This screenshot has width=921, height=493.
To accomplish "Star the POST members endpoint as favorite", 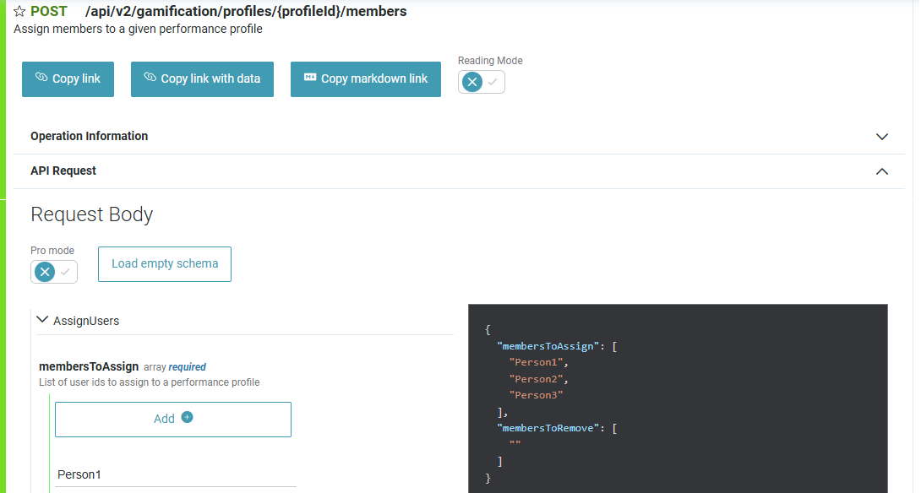I will [x=19, y=12].
